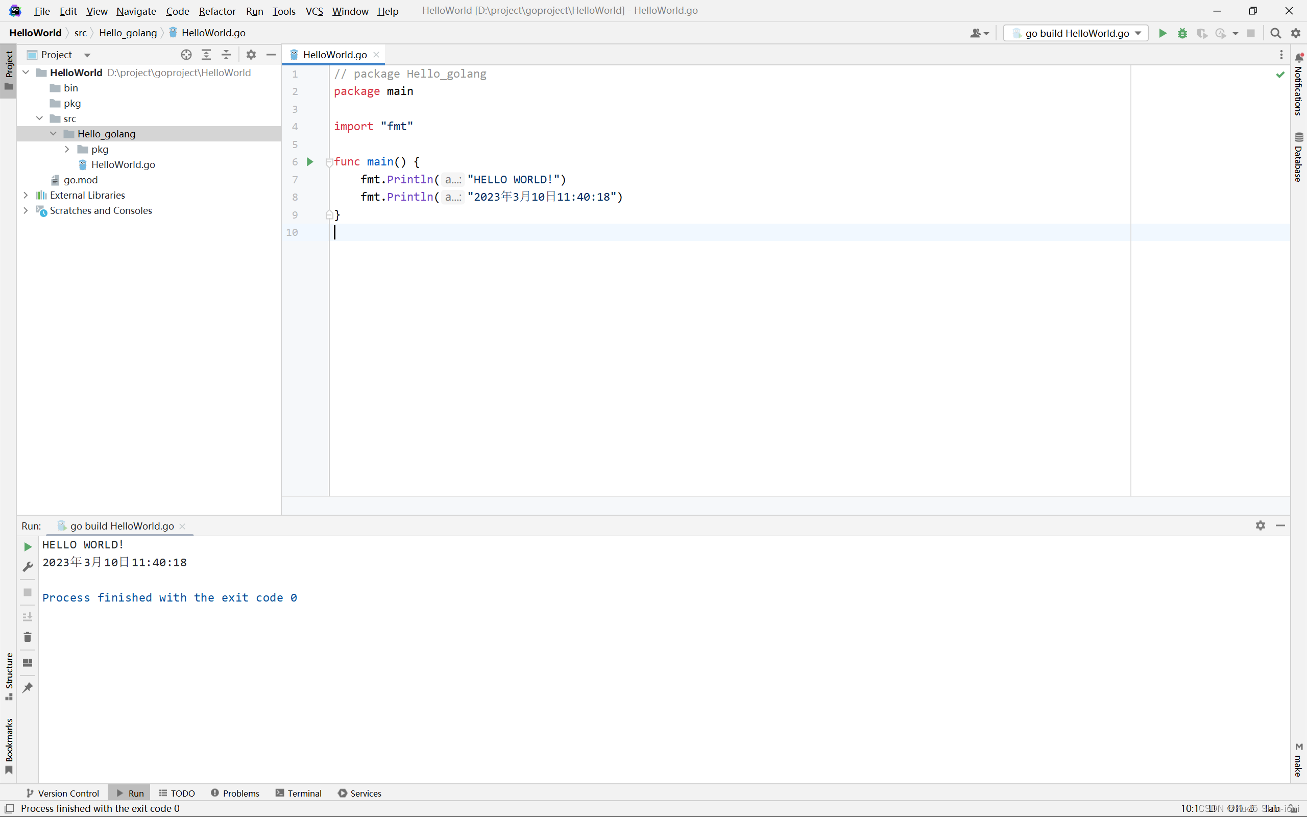Screen dimensions: 1307x817
Task: Click the green Run button in top toolbar
Action: pyautogui.click(x=1162, y=33)
